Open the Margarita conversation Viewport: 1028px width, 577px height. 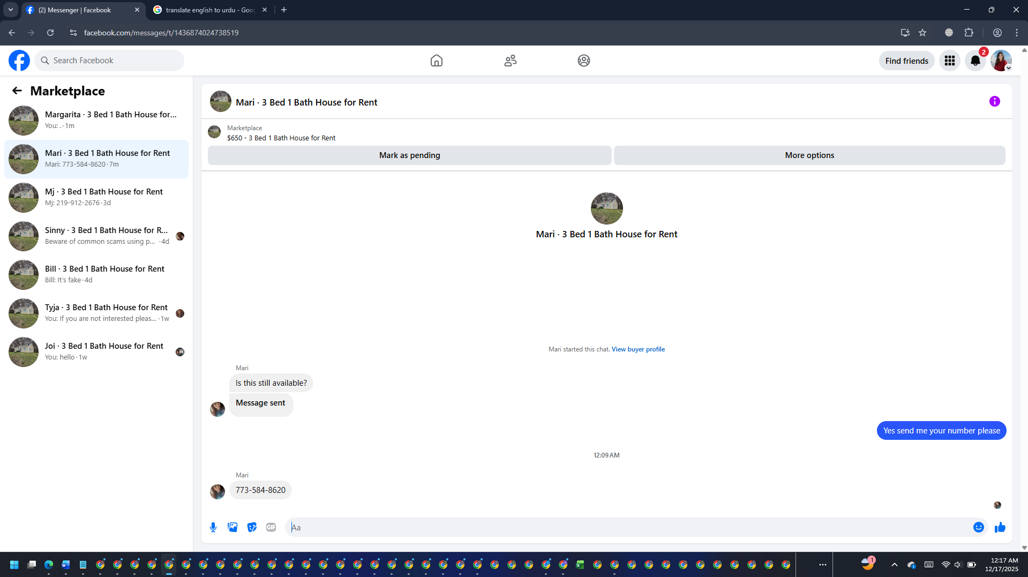click(x=96, y=121)
